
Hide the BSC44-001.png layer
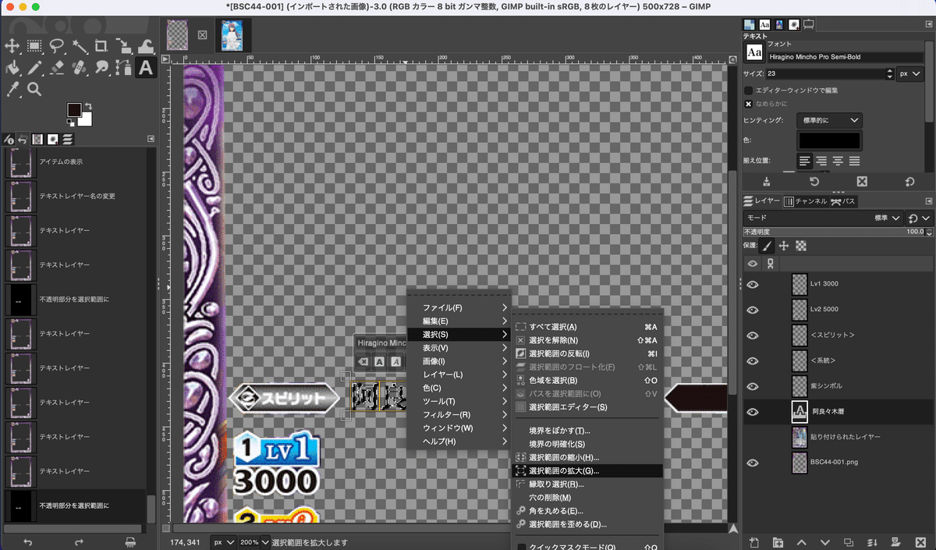point(753,463)
